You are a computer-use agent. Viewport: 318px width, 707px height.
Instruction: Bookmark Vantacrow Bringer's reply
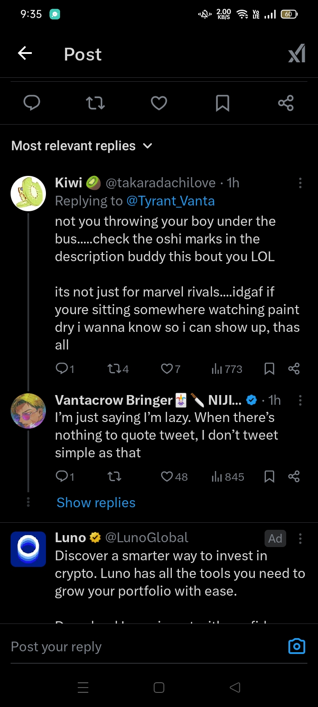[x=269, y=477]
